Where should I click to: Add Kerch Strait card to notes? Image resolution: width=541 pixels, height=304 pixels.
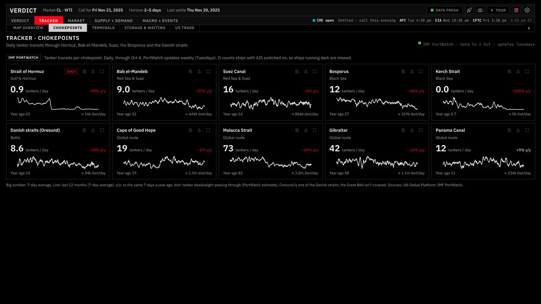pos(509,72)
